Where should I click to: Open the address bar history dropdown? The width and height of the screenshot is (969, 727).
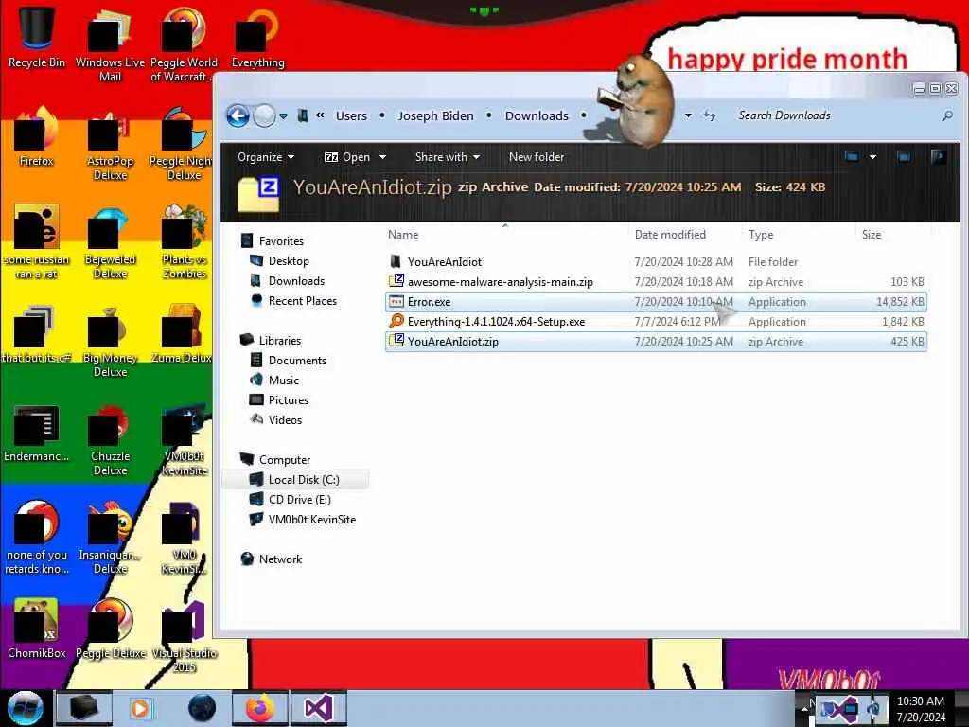pyautogui.click(x=688, y=115)
